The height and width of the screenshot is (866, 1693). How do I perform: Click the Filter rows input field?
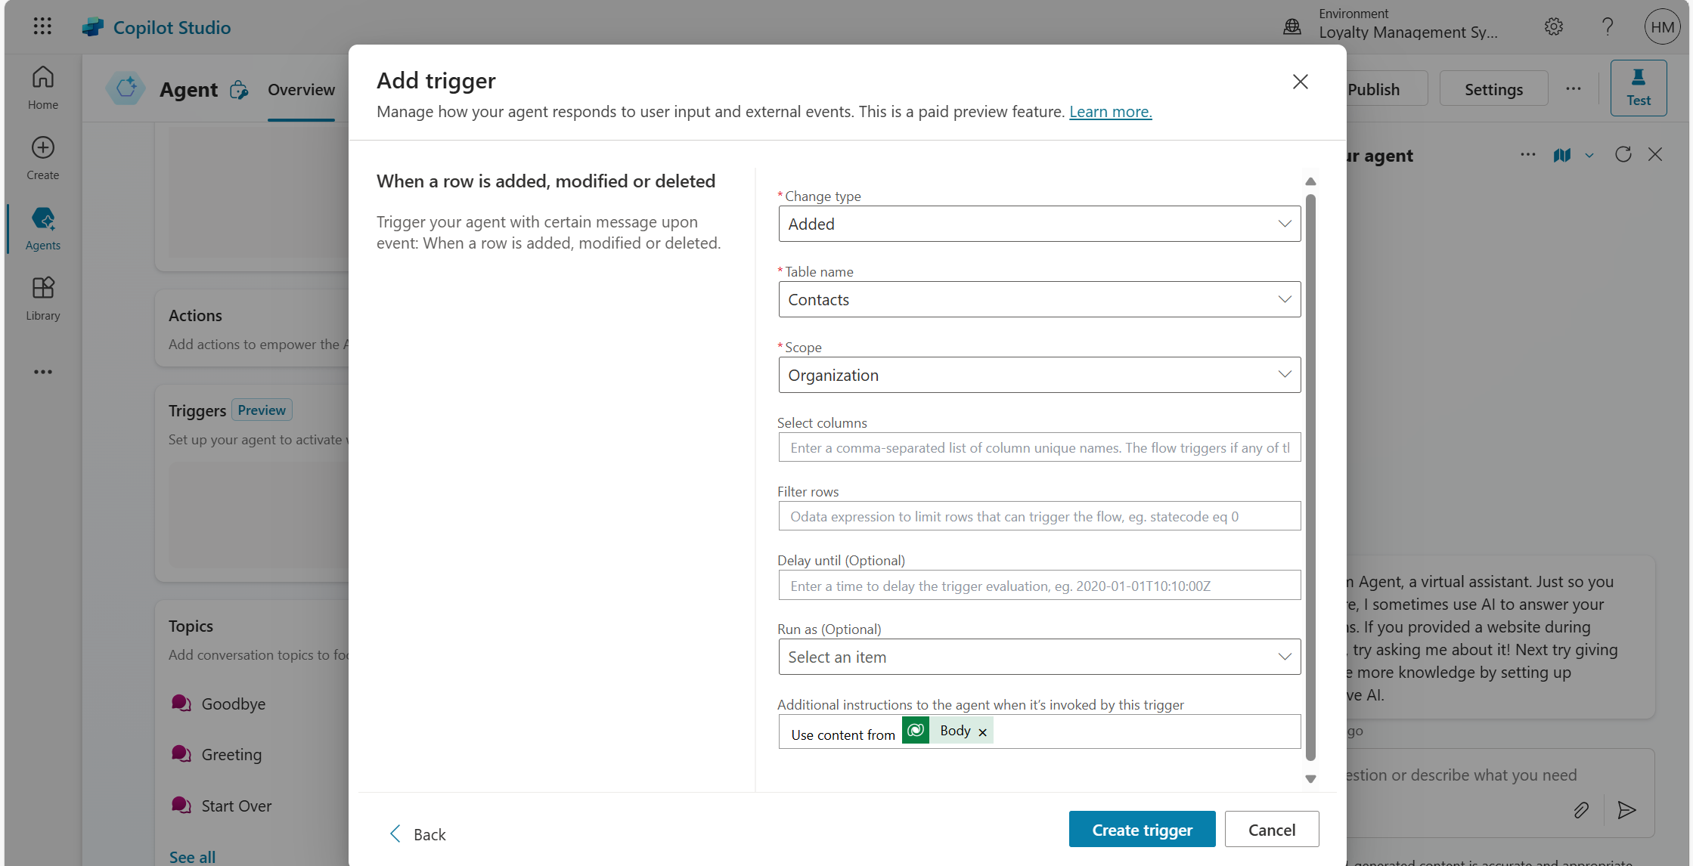tap(1039, 516)
